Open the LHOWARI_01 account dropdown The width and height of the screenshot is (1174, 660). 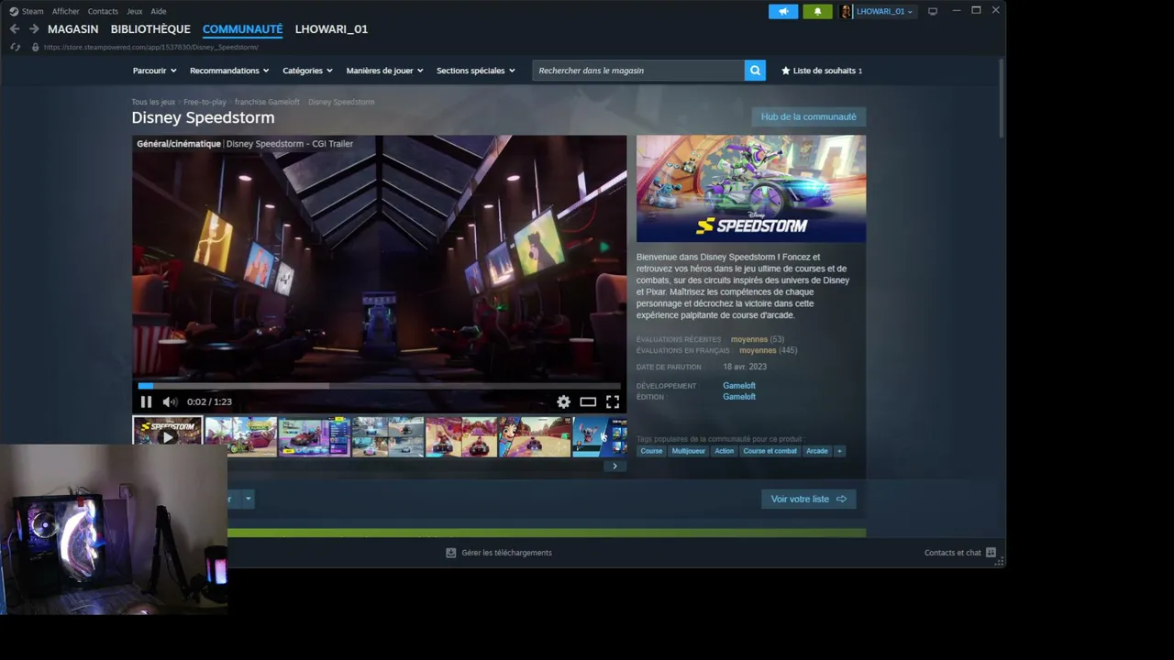[x=884, y=11]
